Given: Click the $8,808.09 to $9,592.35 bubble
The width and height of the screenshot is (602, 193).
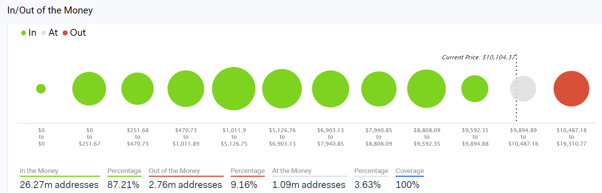Looking at the screenshot, I should (x=427, y=89).
